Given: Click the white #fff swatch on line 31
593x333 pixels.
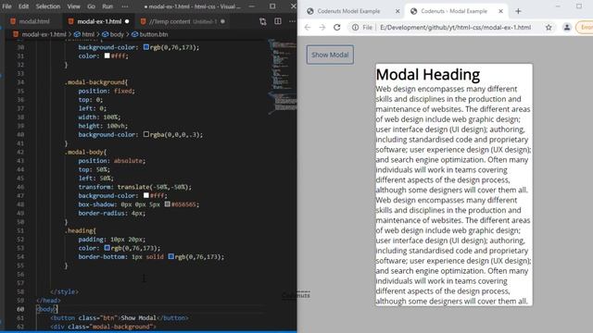Looking at the screenshot, I should click(x=107, y=55).
